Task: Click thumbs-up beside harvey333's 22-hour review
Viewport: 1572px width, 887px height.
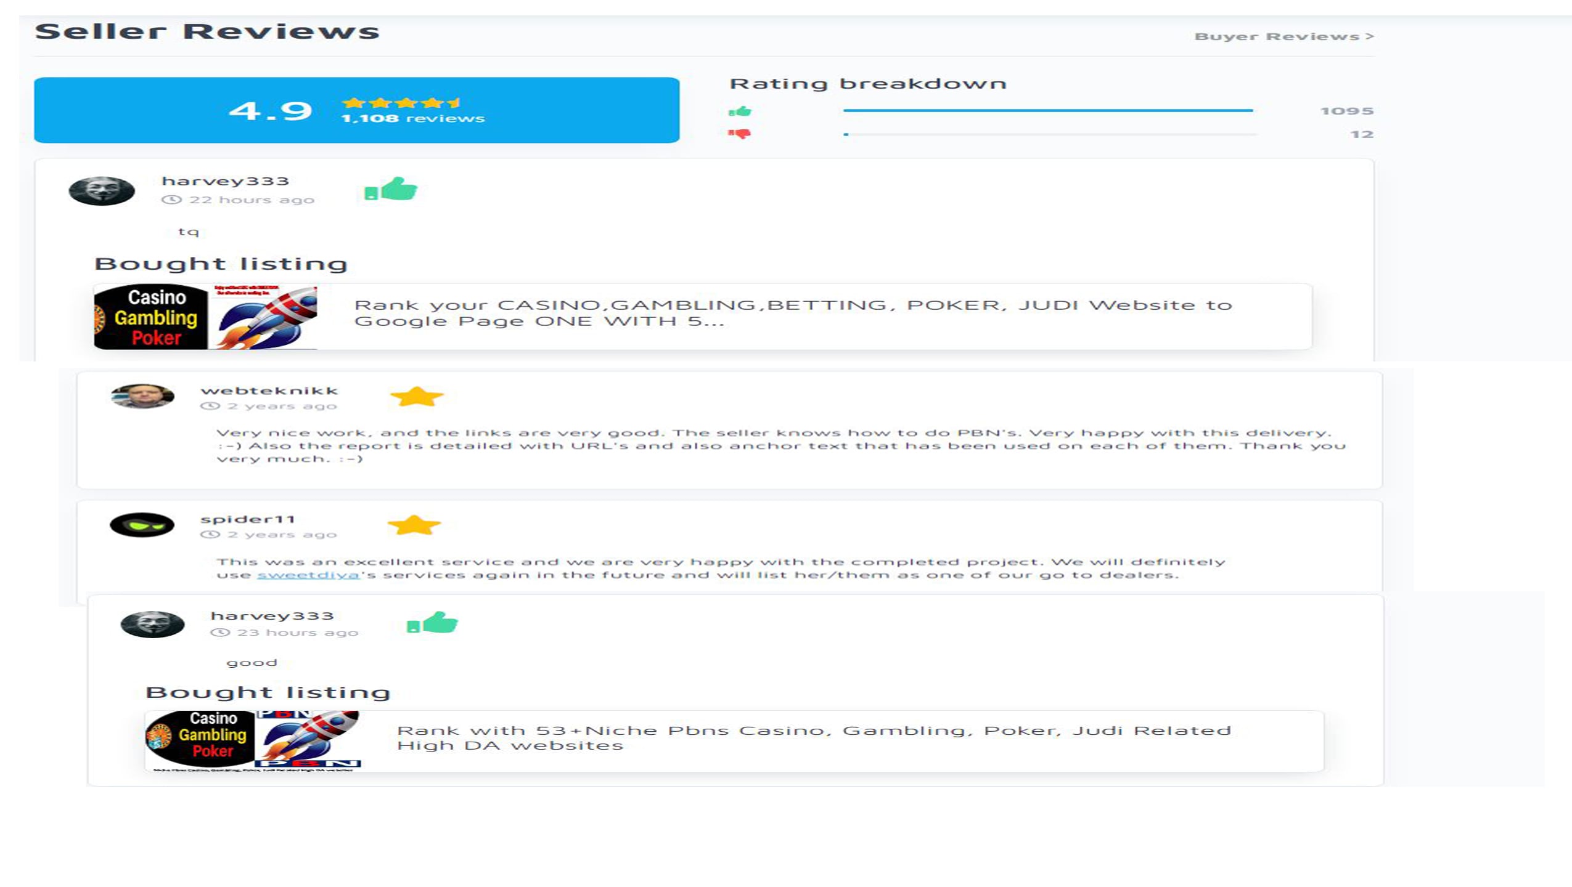Action: tap(391, 189)
